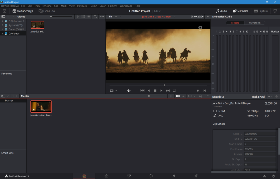Stop playback
The image size is (280, 179).
tap(155, 91)
